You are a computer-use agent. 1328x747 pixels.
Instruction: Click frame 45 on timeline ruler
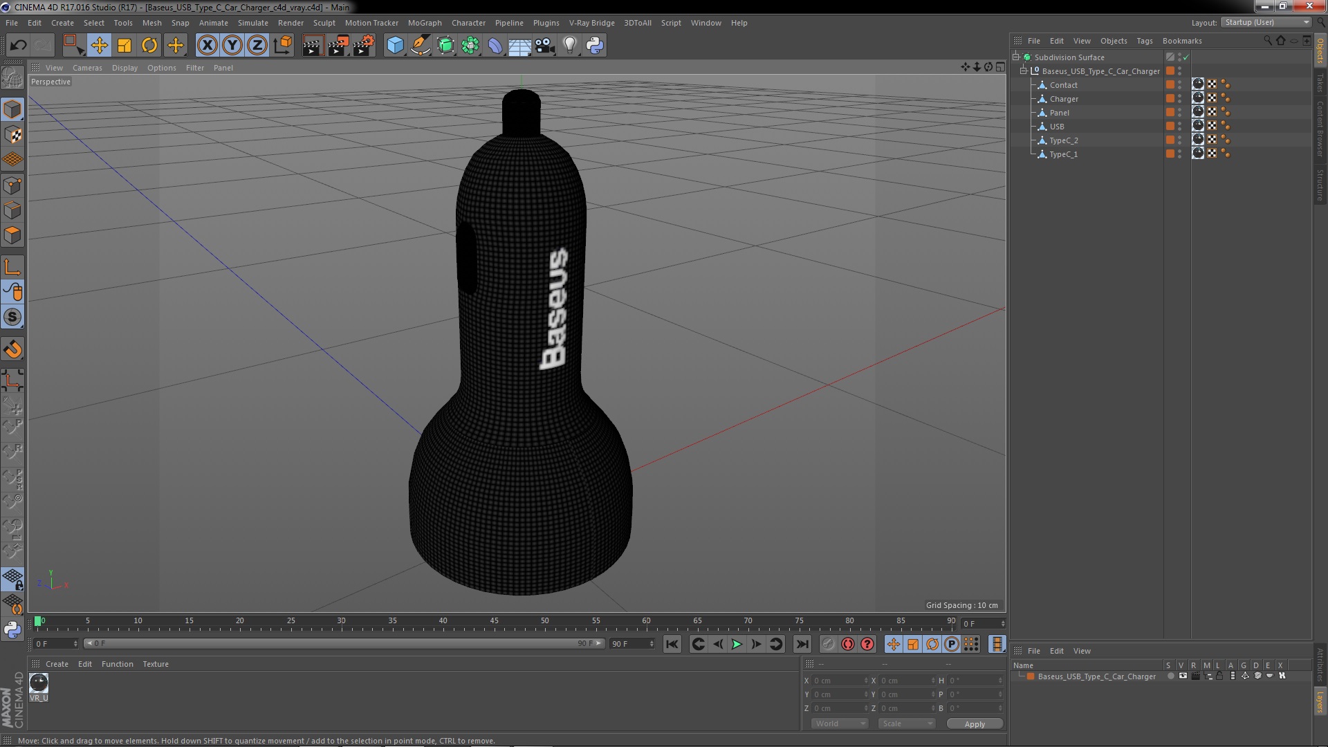point(494,622)
